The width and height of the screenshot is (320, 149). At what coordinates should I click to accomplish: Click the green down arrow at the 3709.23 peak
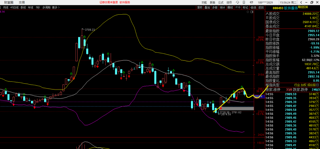click(x=84, y=37)
